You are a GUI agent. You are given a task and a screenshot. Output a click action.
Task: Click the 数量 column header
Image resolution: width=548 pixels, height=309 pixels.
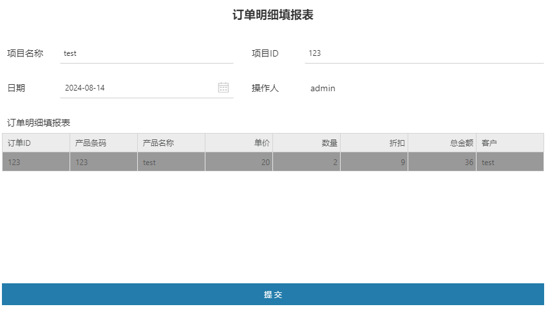[307, 143]
